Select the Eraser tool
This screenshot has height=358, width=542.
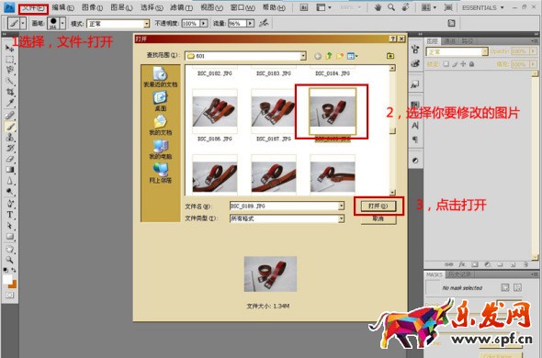click(x=9, y=159)
